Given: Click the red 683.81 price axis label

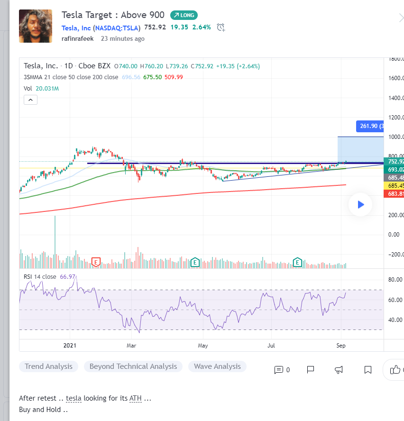Looking at the screenshot, I should [x=394, y=193].
